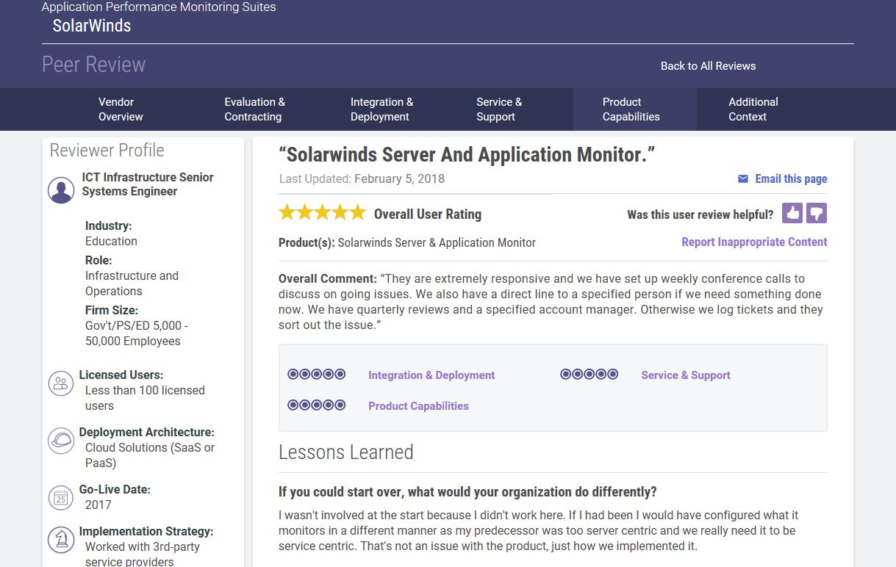Click the review title Solarwinds Server And Application Monitor
This screenshot has height=567, width=896.
coord(467,154)
